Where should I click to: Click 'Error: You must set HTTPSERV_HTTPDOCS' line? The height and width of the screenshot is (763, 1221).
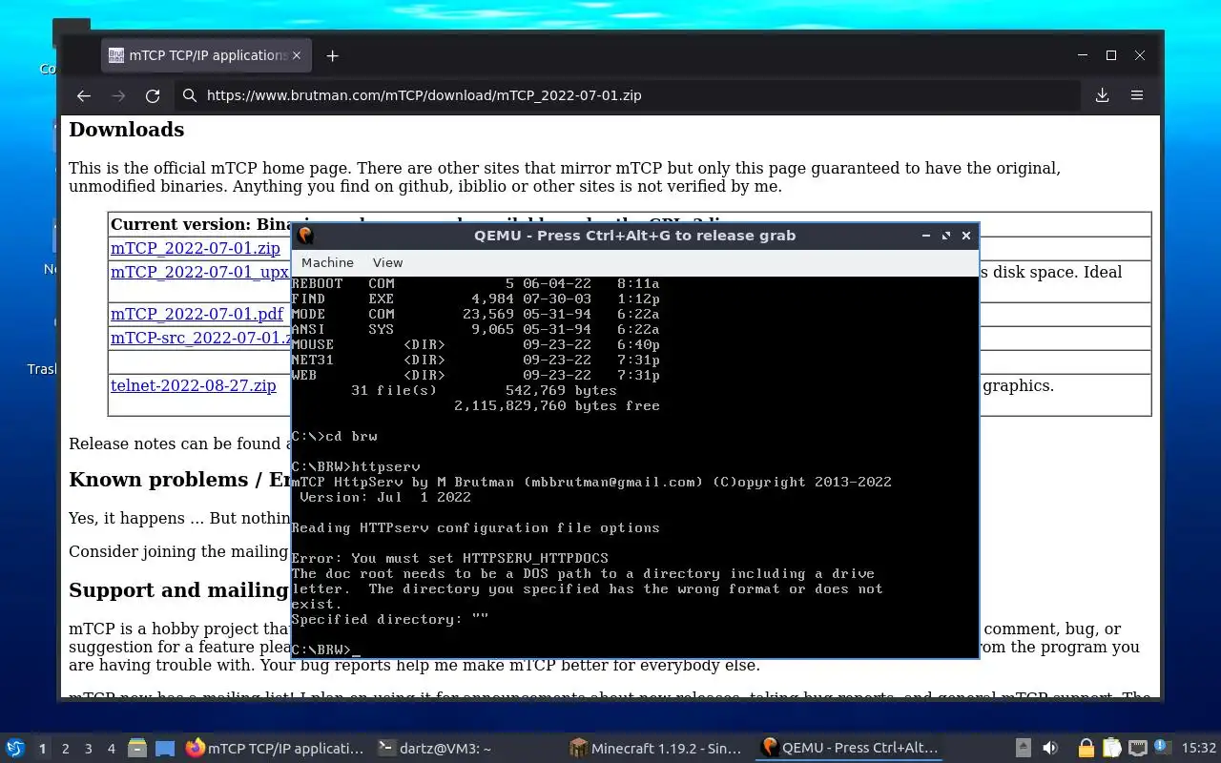[449, 558]
